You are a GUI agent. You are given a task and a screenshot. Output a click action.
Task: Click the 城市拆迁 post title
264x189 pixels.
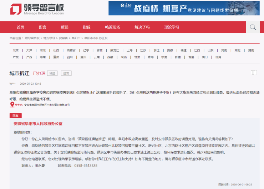[20, 73]
